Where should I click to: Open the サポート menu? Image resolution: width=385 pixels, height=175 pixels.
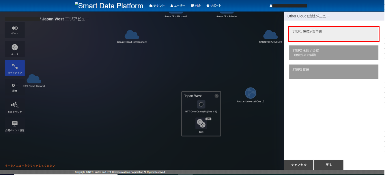tap(214, 6)
